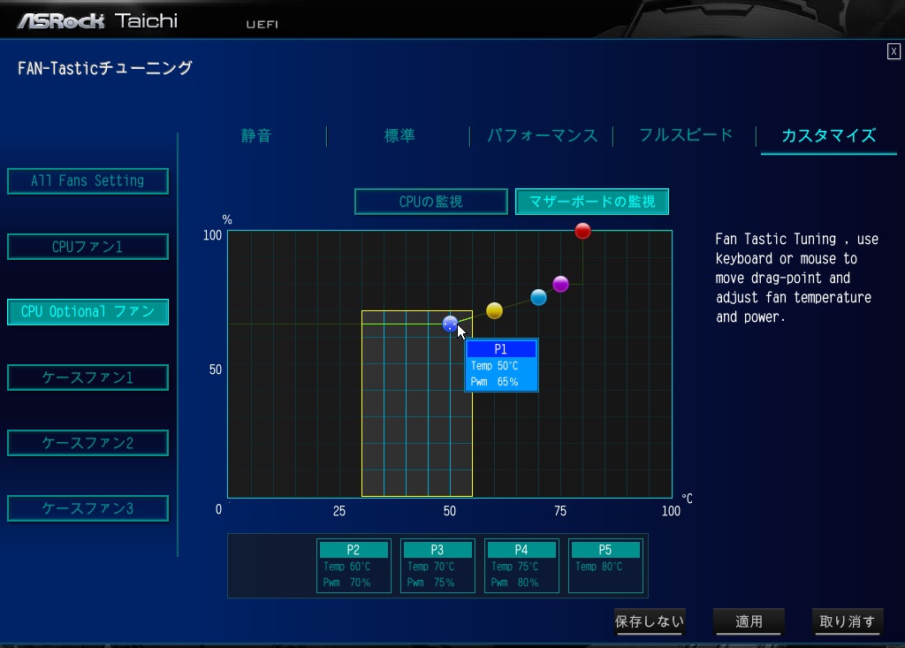Select ケースファン1 from the sidebar

pyautogui.click(x=87, y=377)
